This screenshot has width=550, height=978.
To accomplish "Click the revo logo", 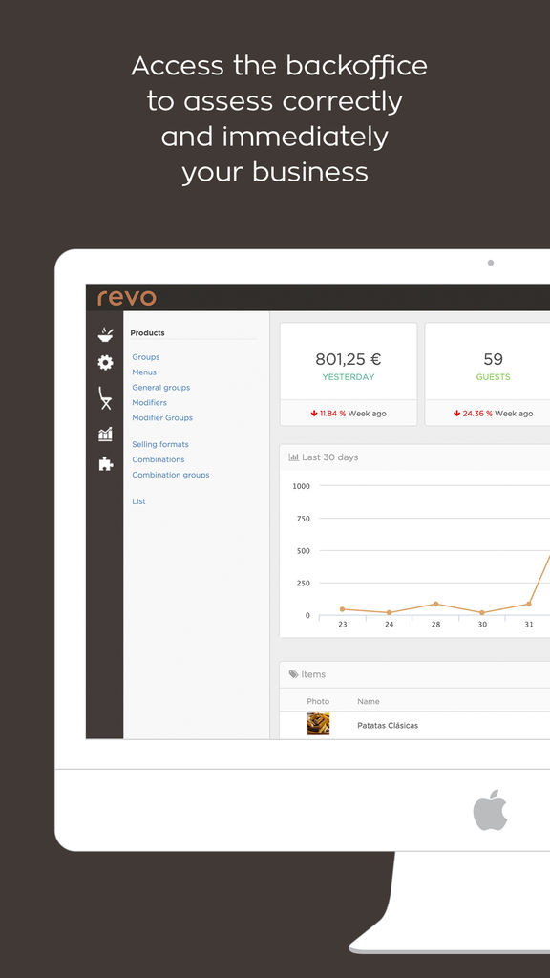I will [127, 298].
